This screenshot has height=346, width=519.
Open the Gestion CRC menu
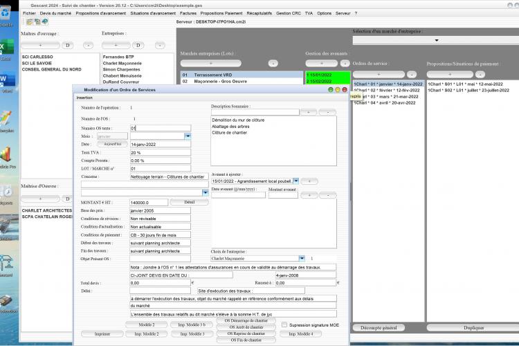point(289,13)
